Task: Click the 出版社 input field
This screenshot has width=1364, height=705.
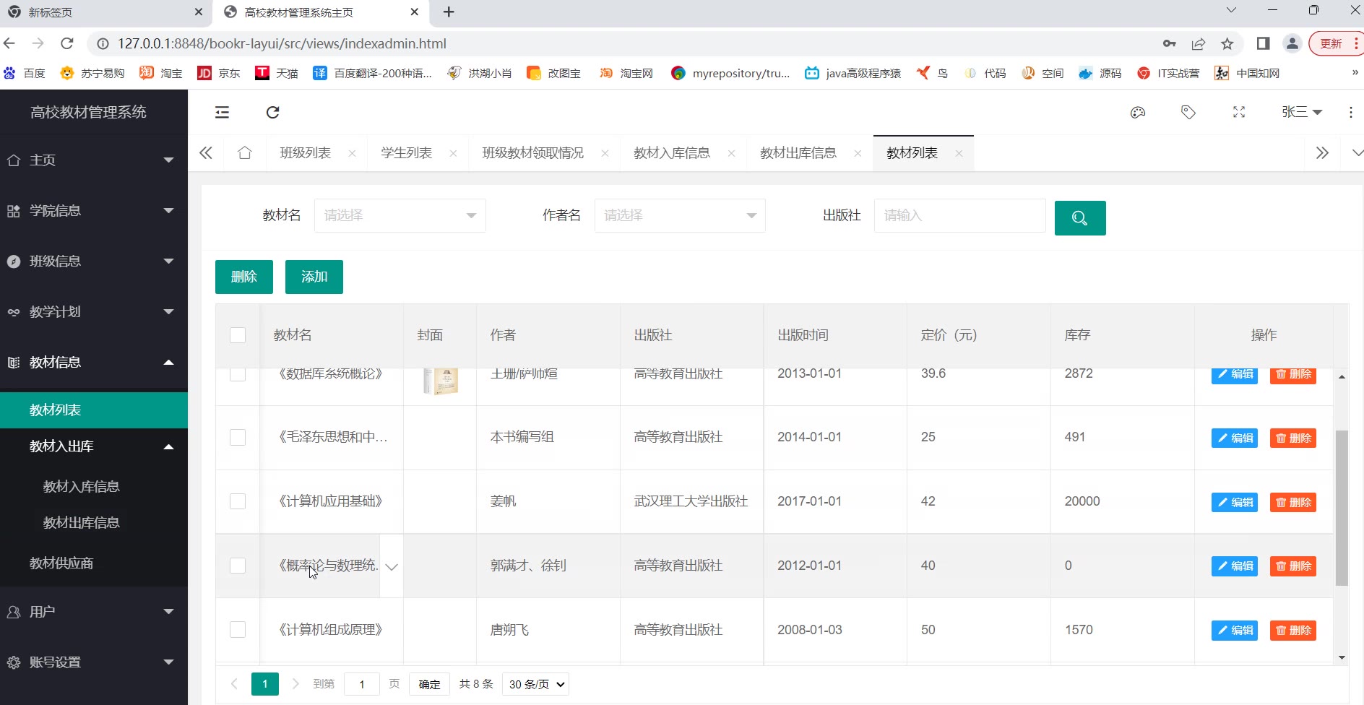Action: point(959,215)
